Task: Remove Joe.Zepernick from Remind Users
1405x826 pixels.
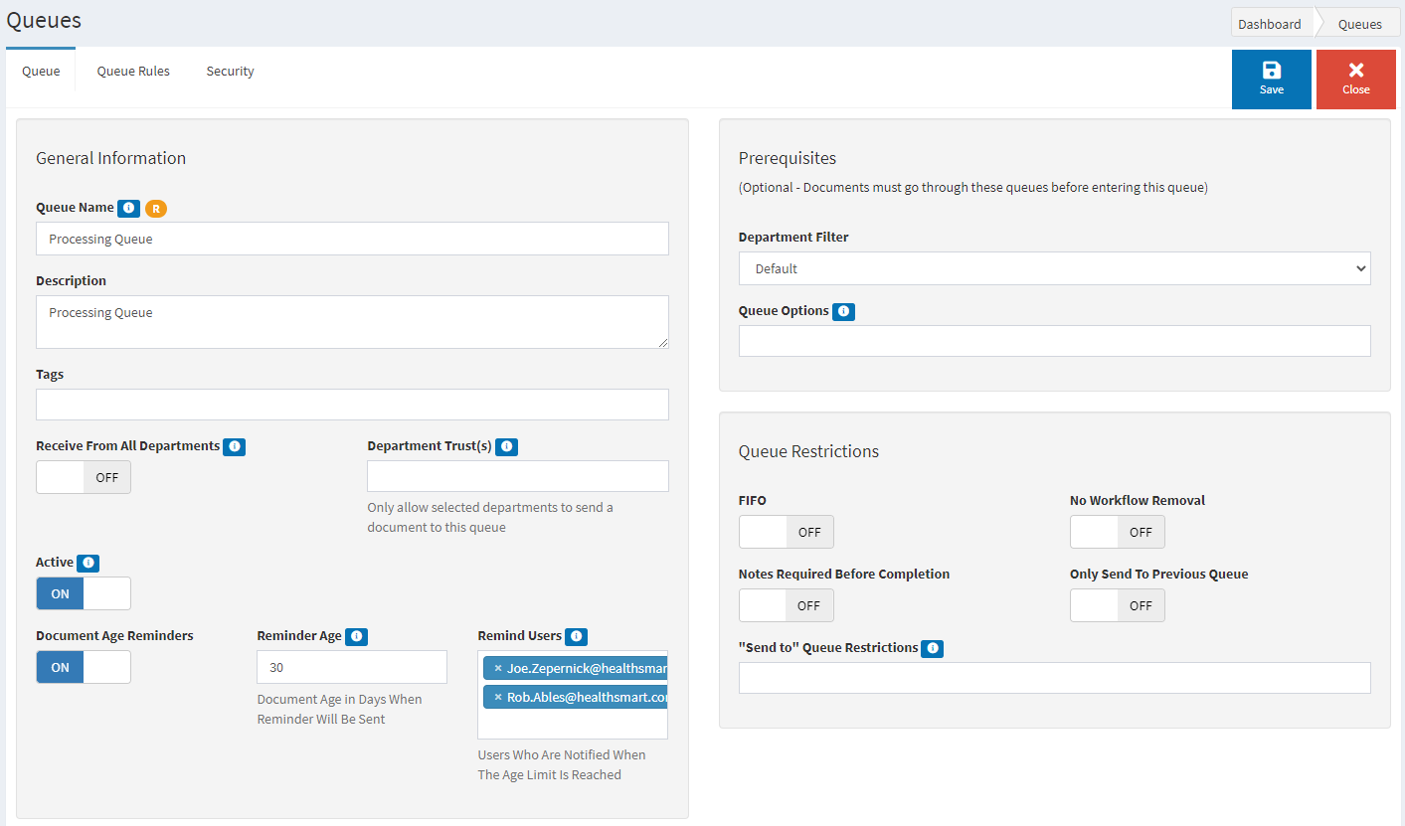Action: tap(497, 667)
